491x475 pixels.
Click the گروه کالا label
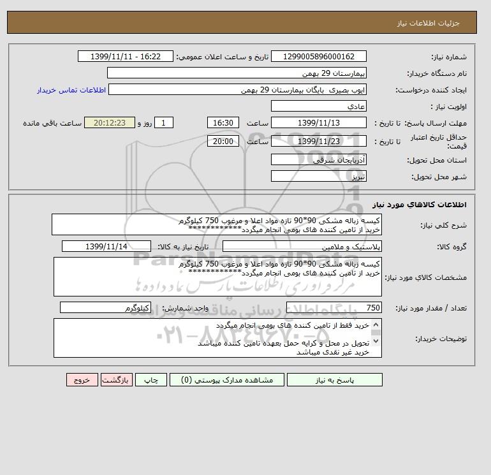click(x=452, y=247)
